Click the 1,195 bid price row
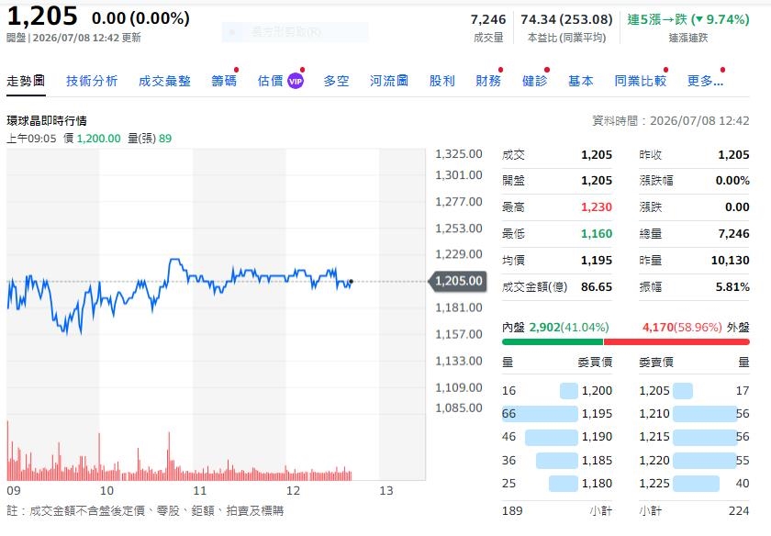771x536 pixels. pyautogui.click(x=557, y=414)
